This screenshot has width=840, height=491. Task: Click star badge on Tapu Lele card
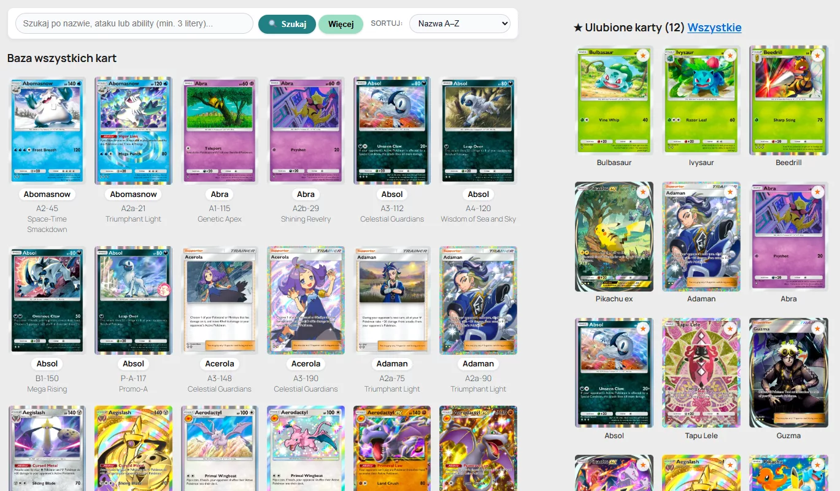(730, 328)
